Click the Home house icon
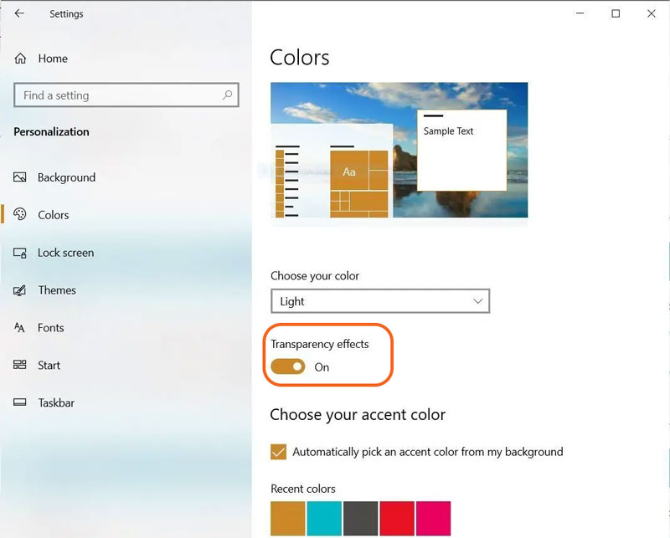 pyautogui.click(x=20, y=58)
